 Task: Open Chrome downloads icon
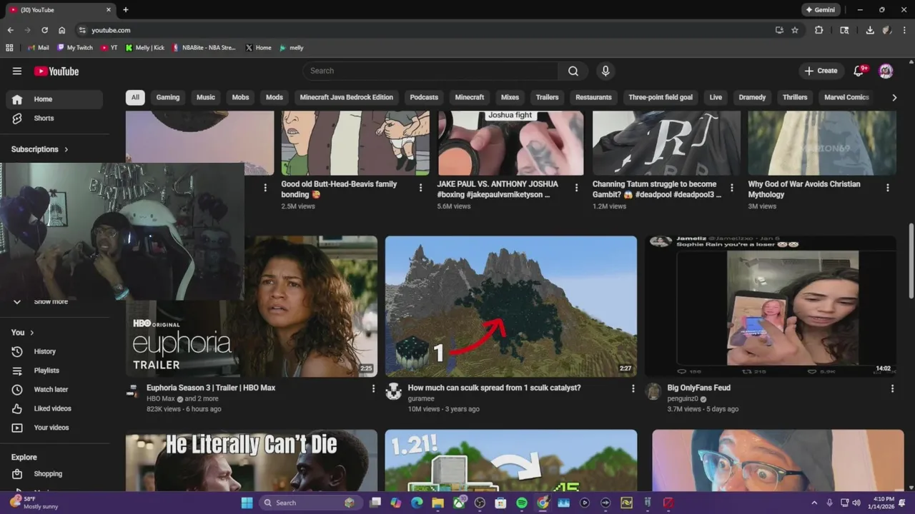tap(870, 30)
